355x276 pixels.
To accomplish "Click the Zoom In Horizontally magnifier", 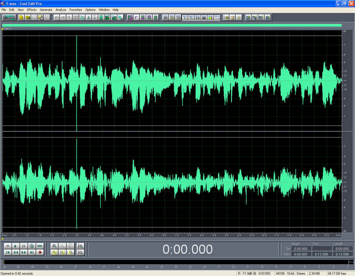I will click(x=55, y=246).
